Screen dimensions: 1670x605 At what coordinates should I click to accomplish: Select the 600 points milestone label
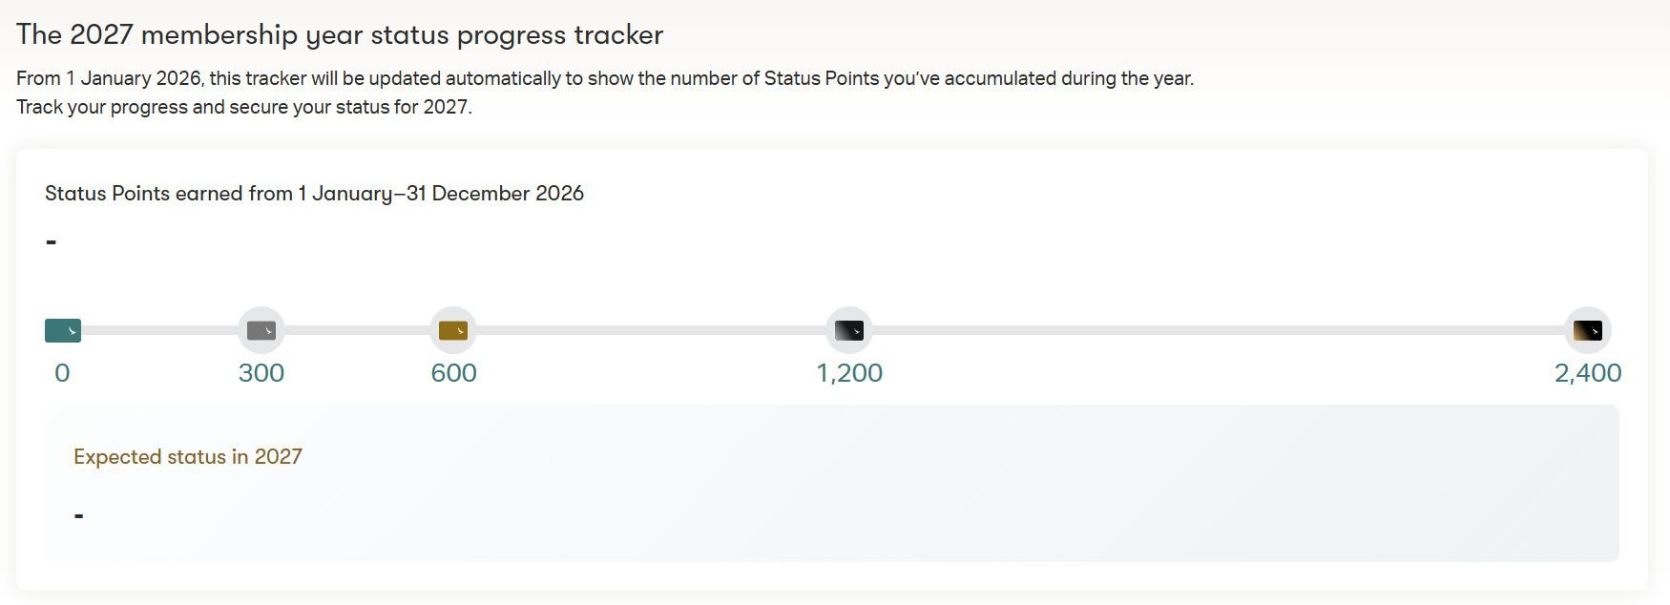coord(453,373)
